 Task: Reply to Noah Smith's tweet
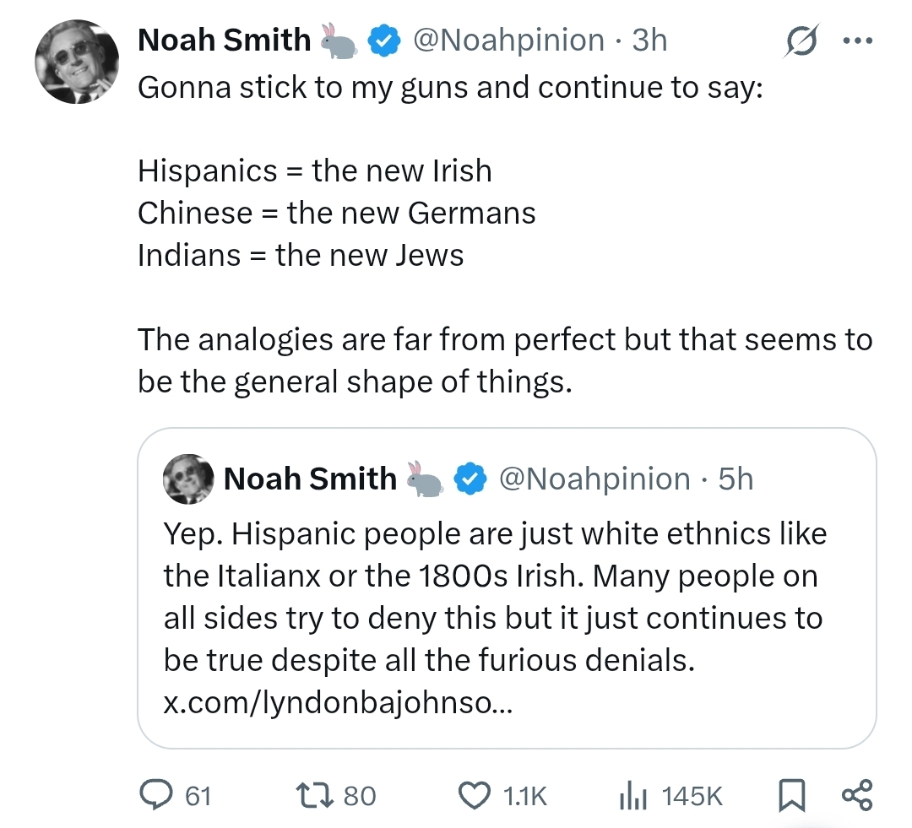[x=155, y=795]
